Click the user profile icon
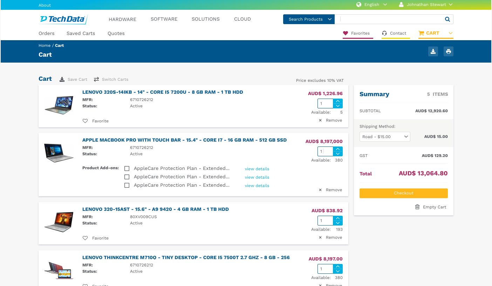The width and height of the screenshot is (492, 286). click(401, 5)
